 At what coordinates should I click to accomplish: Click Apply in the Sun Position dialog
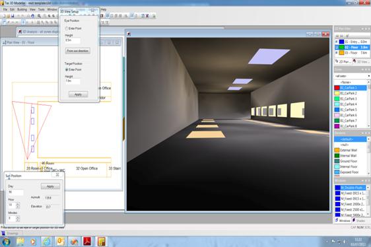tap(50, 186)
